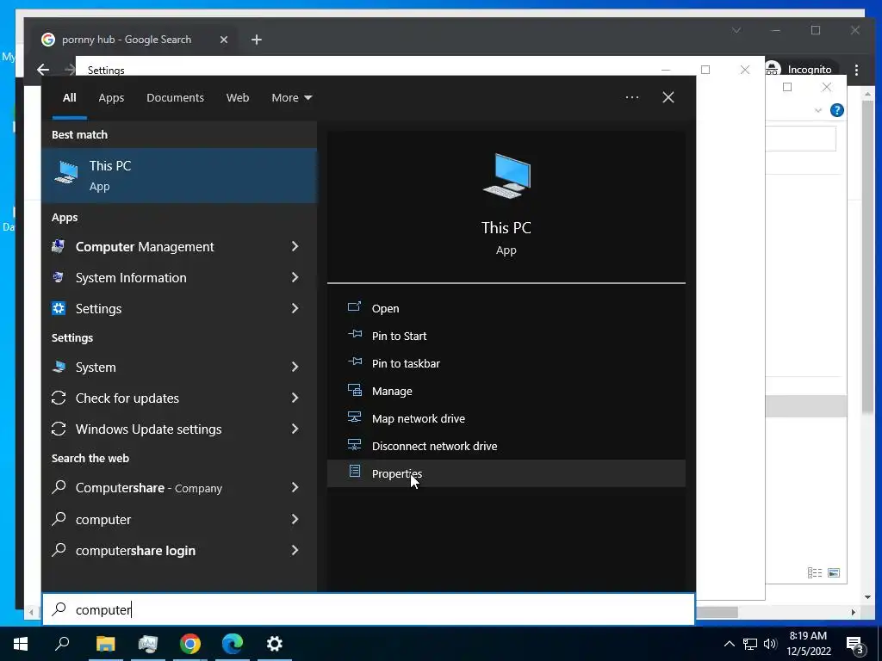Screen dimensions: 882x661
Task: Expand System settings result arrow
Action: (295, 367)
